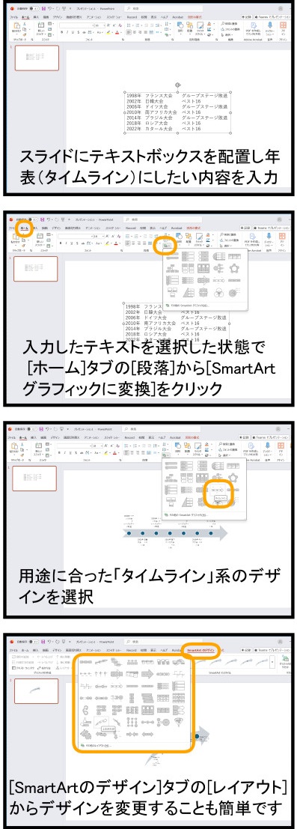Click 配置 arrange icon in first screenshot
Viewport: 297px width, 829px height.
tap(189, 26)
